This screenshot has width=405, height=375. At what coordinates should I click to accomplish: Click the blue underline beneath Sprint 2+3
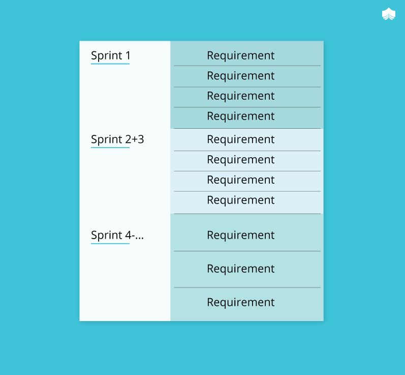pyautogui.click(x=110, y=148)
